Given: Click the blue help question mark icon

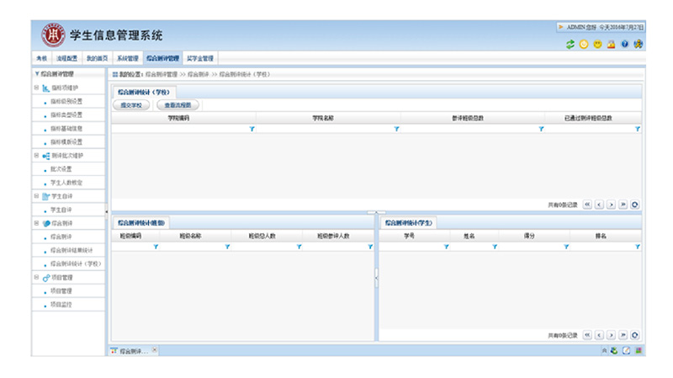Looking at the screenshot, I should (x=625, y=45).
